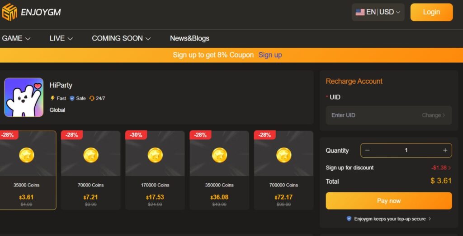Image resolution: width=463 pixels, height=236 pixels.
Task: Open the News&Blogs page
Action: (x=189, y=38)
